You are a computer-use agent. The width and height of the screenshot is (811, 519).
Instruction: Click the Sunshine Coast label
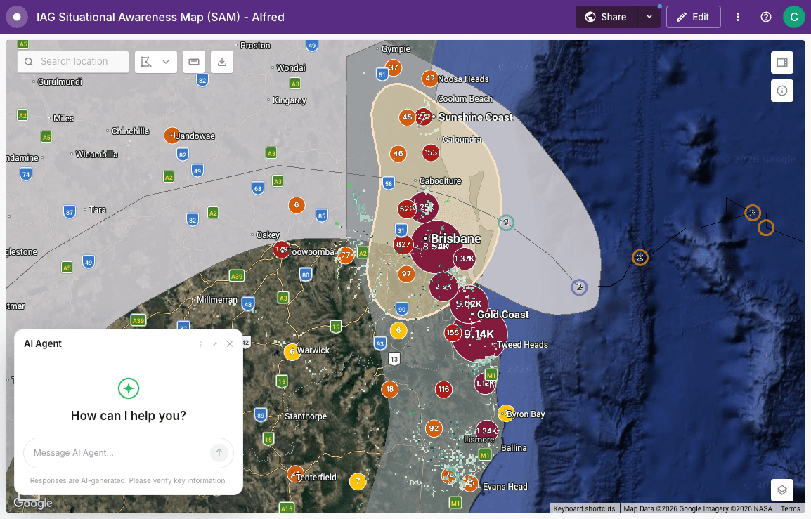click(476, 117)
